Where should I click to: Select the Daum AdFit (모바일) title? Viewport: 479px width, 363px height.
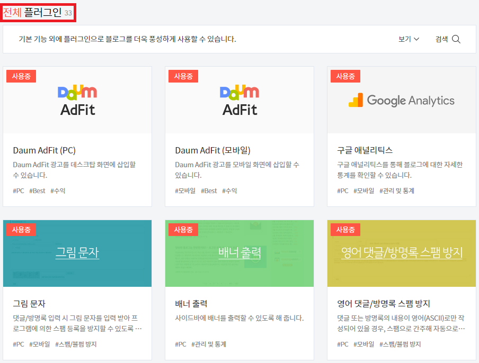coord(212,150)
